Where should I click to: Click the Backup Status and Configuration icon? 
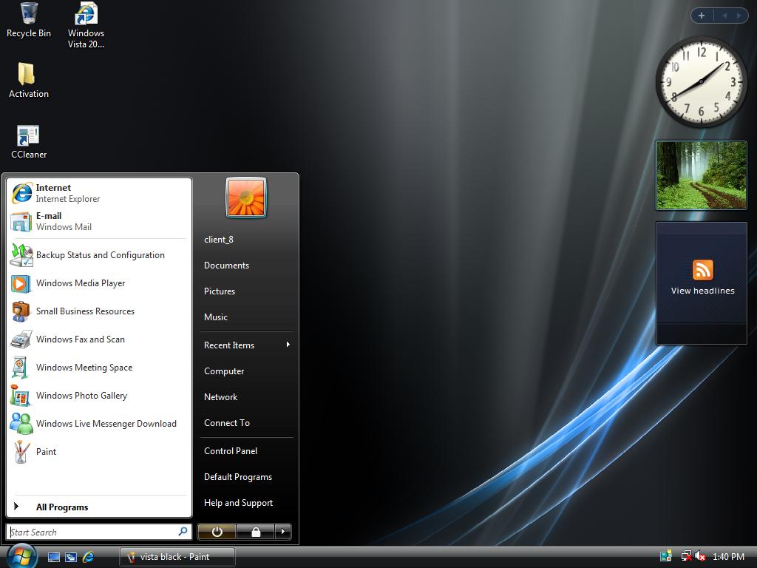pos(21,255)
